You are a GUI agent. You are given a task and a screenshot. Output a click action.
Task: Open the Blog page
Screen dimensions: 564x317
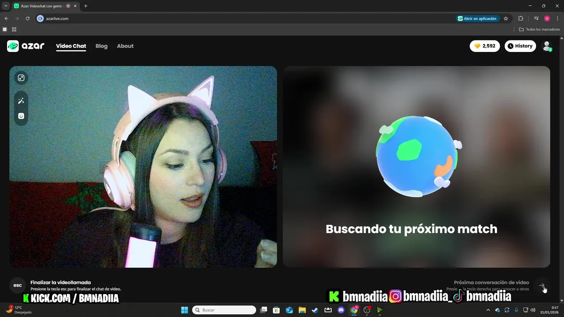[x=101, y=46]
